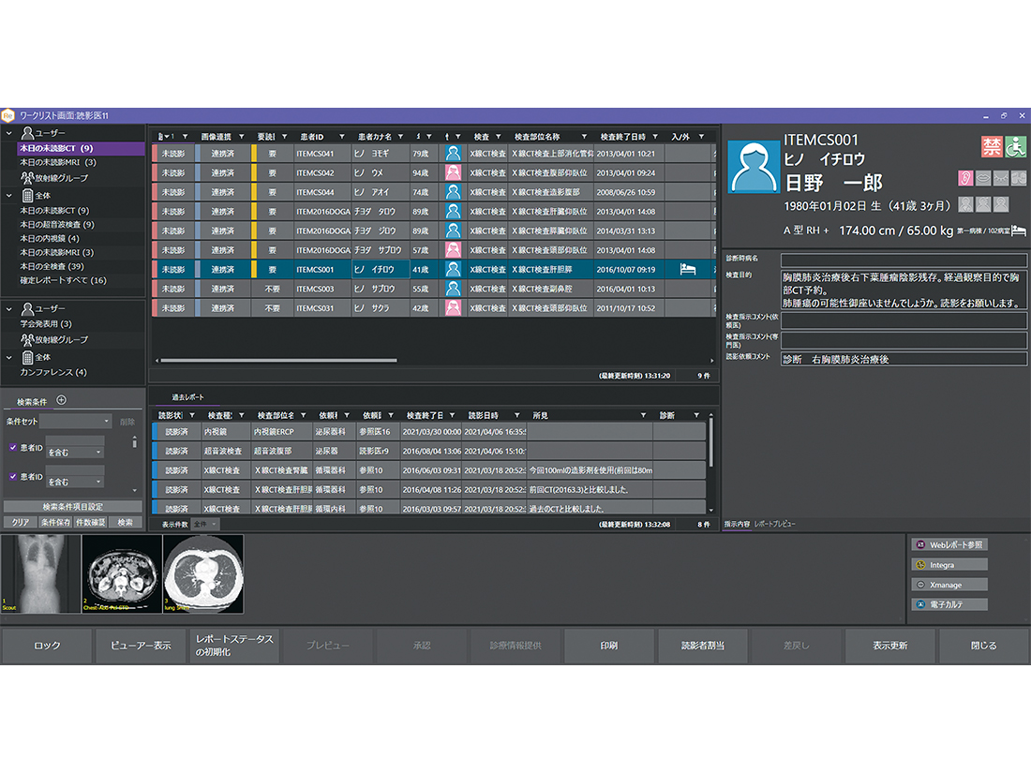
Task: Click the inpatient bed icon in ITEMCS001 row
Action: (687, 269)
